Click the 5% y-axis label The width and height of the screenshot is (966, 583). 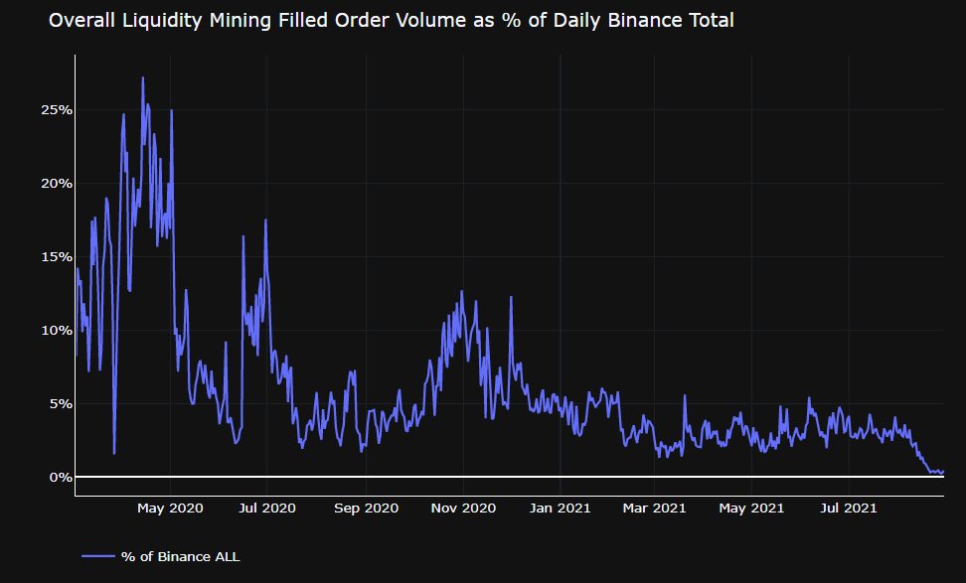(61, 404)
